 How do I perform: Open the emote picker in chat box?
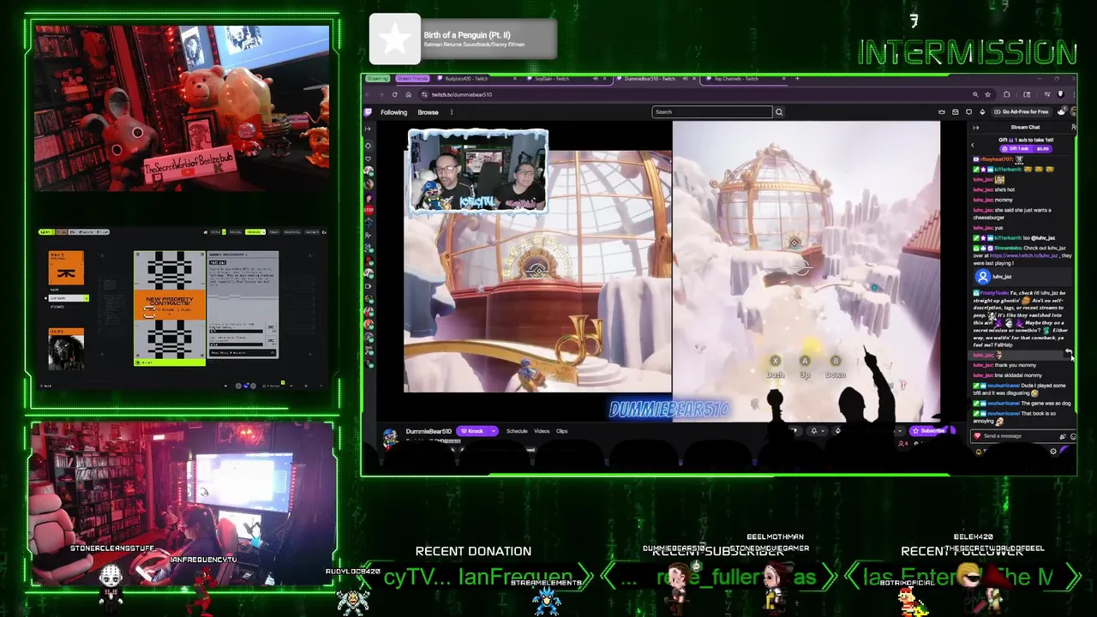click(1073, 436)
